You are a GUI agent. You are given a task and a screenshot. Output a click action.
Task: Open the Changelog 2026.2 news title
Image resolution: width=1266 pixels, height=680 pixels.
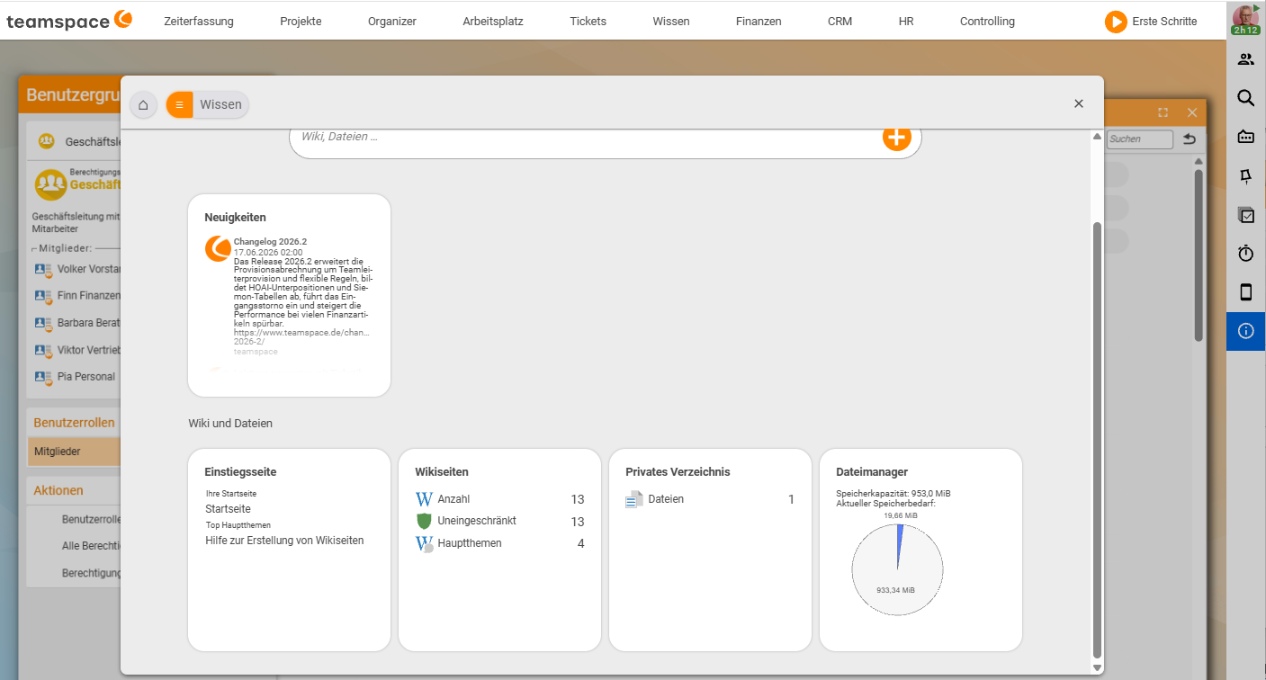coord(270,242)
